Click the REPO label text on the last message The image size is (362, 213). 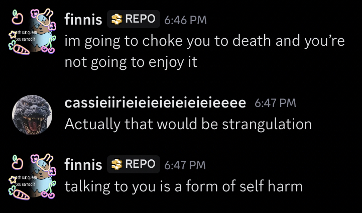pyautogui.click(x=140, y=163)
